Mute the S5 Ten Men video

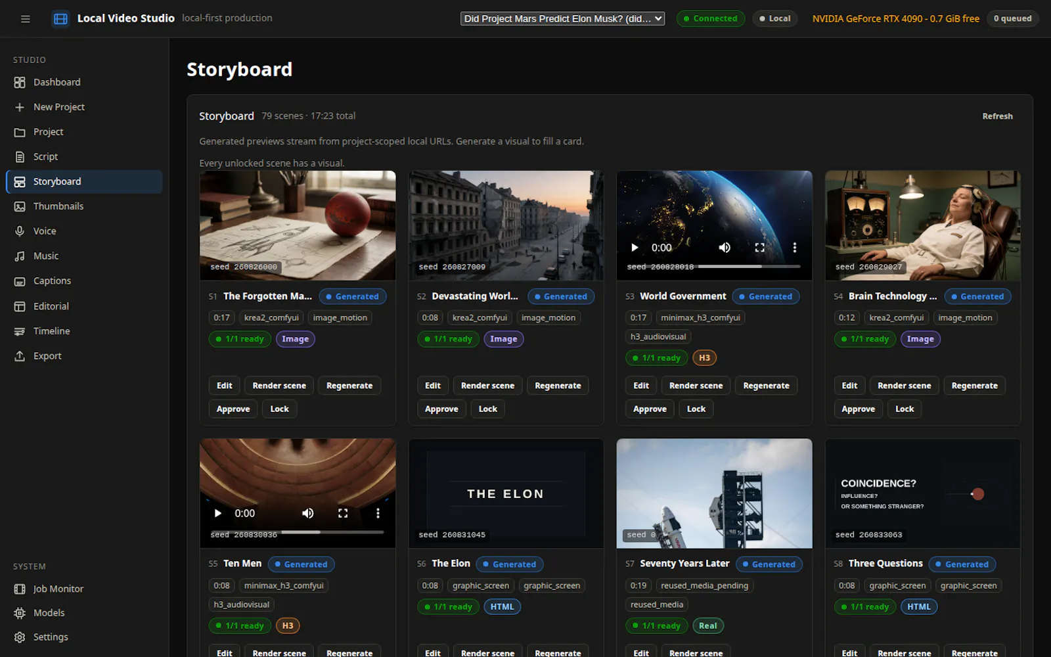click(x=307, y=513)
